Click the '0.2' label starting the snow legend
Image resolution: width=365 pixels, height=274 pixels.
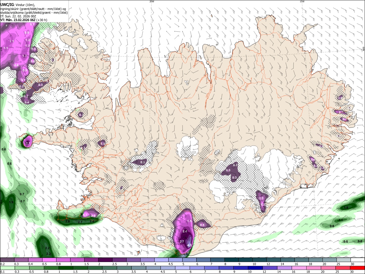[x=2, y=264]
